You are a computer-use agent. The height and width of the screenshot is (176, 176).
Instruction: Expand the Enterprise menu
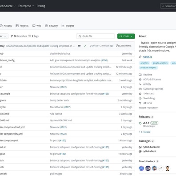coord(26,6)
